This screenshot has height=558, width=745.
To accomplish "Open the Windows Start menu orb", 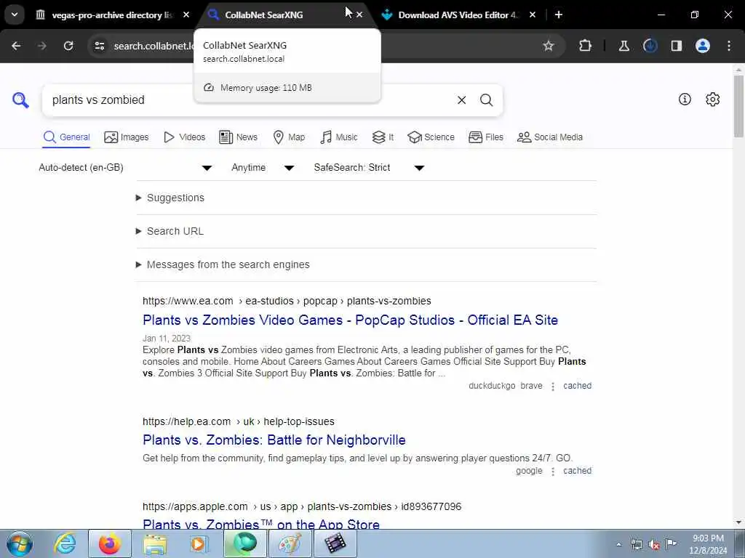I will pyautogui.click(x=20, y=543).
